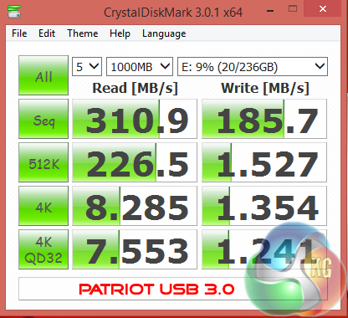Viewport: 348px width, 318px height.
Task: Start the Seq sequential test
Action: (43, 119)
